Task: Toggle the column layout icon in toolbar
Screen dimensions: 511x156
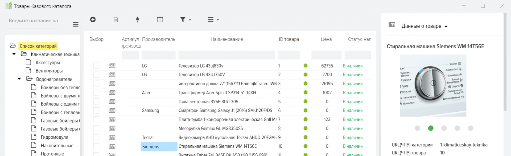Action: pos(160,19)
